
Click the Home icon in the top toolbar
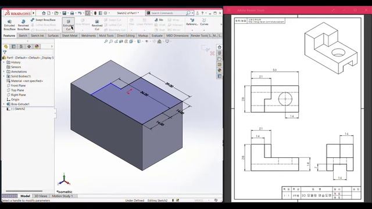pyautogui.click(x=44, y=13)
